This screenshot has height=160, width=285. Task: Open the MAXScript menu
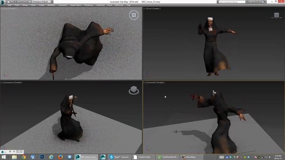click(x=119, y=5)
